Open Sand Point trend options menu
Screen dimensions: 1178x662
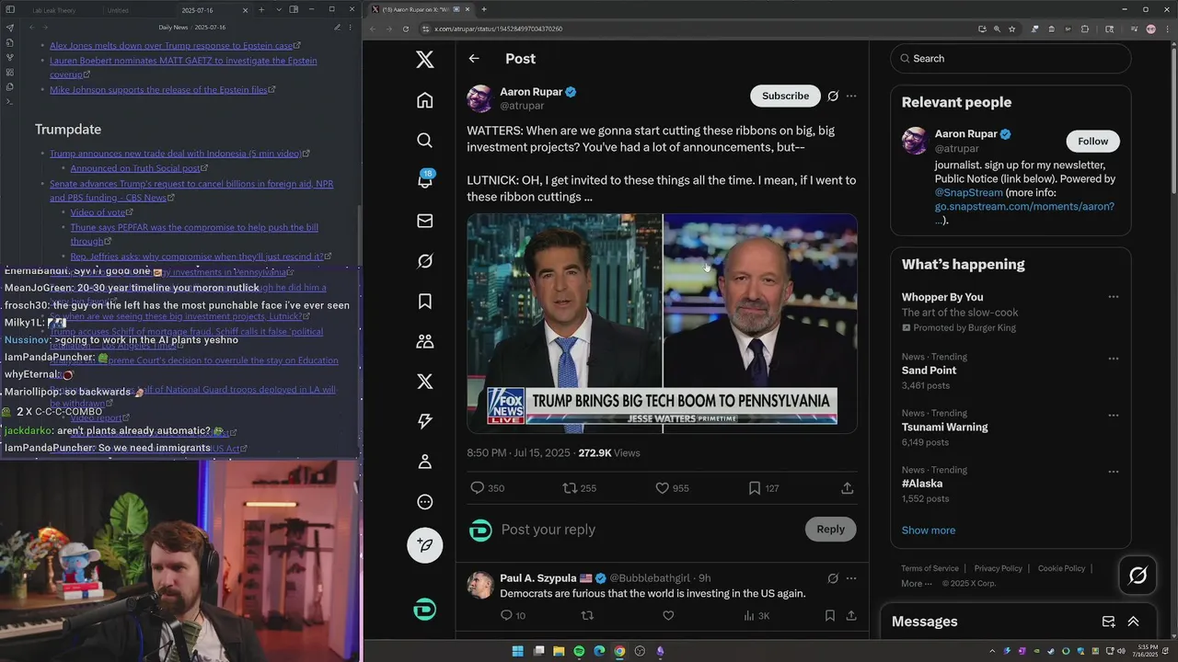tap(1113, 358)
